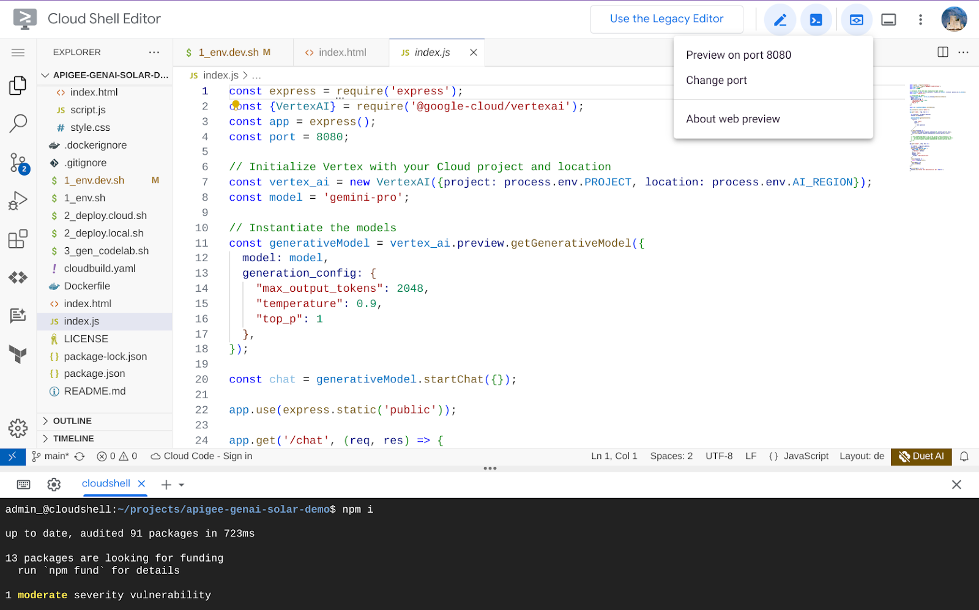Click Spaces: 2 indentation setting
The width and height of the screenshot is (979, 610).
click(671, 456)
